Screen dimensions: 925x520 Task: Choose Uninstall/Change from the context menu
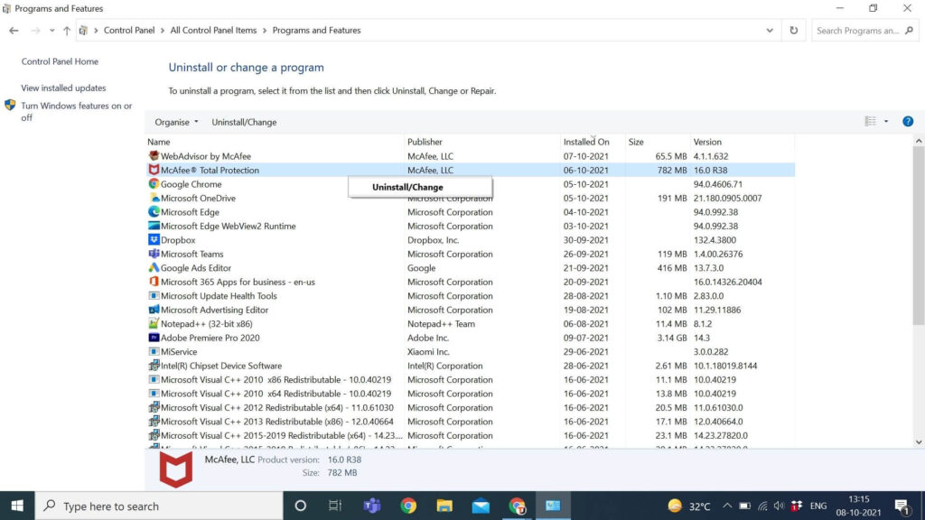click(x=408, y=187)
